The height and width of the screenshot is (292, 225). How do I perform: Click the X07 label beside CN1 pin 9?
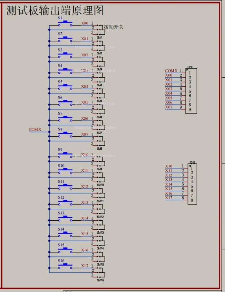[169, 107]
